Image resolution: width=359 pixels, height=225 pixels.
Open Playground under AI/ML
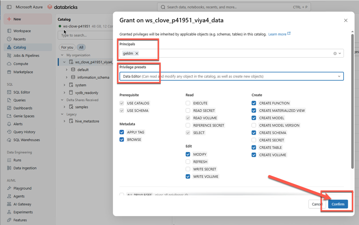pyautogui.click(x=22, y=188)
